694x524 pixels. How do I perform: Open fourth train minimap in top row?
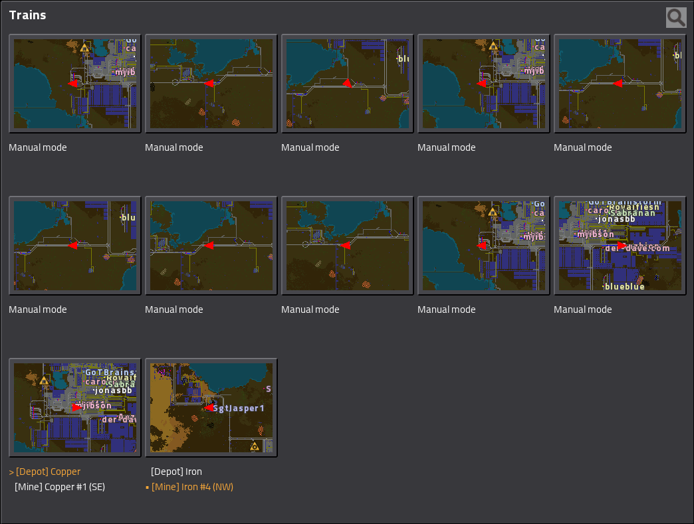(x=484, y=84)
